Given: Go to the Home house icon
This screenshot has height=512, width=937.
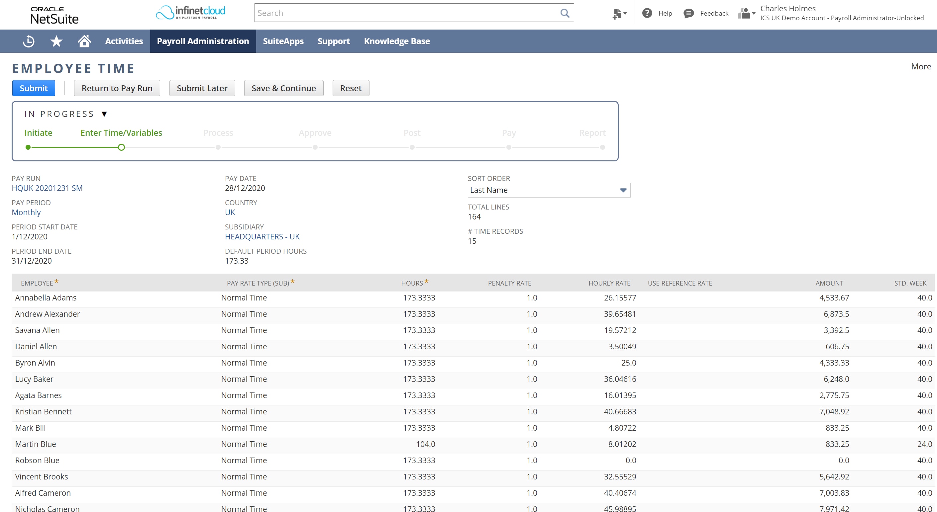Looking at the screenshot, I should click(x=84, y=41).
